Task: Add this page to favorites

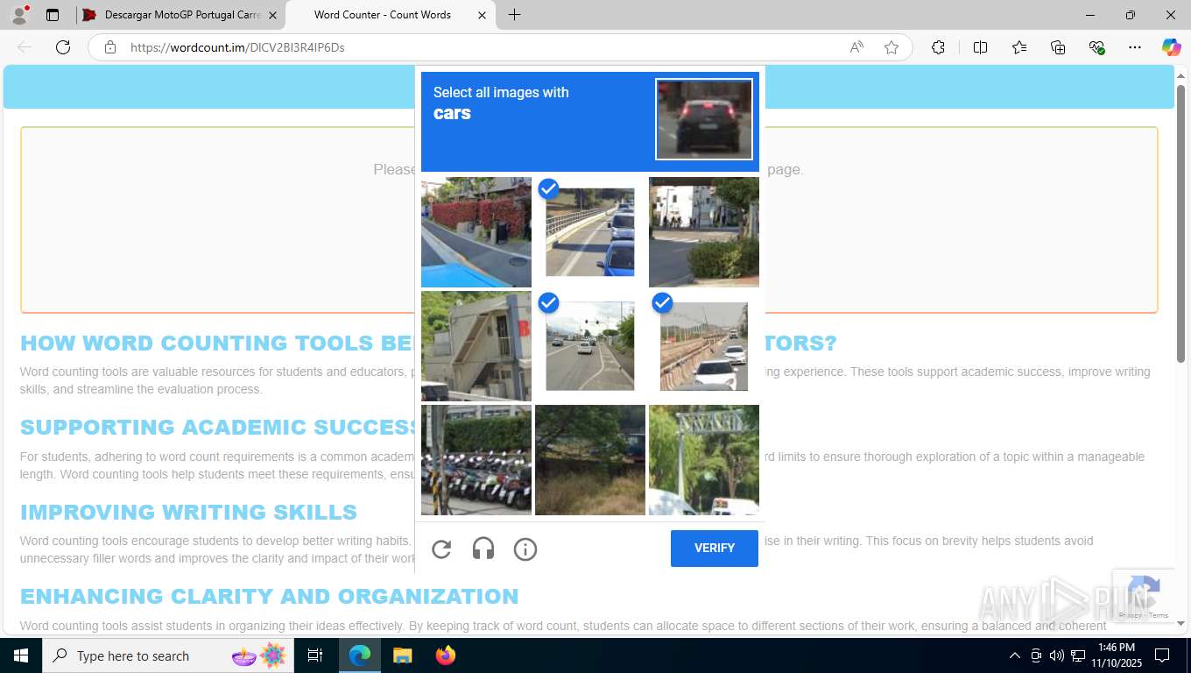Action: point(891,47)
